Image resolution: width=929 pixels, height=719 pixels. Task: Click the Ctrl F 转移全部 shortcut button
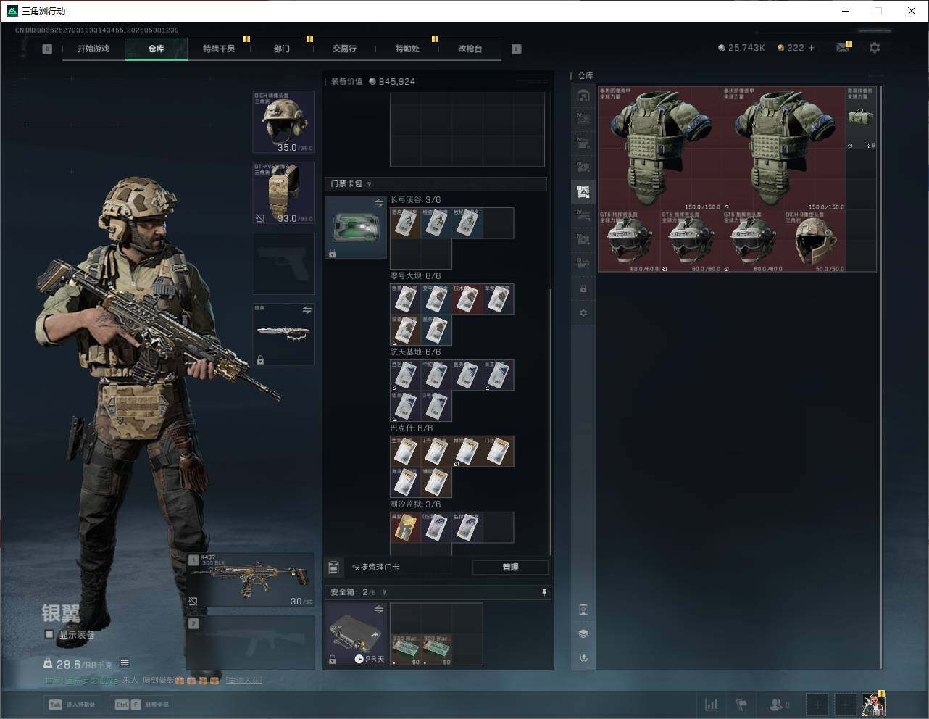coord(142,705)
